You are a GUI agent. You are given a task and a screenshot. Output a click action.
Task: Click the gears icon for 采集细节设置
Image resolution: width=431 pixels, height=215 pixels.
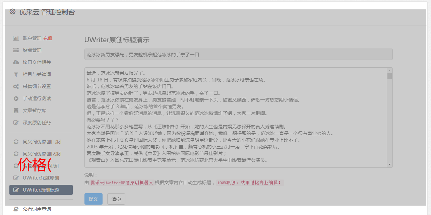16,86
